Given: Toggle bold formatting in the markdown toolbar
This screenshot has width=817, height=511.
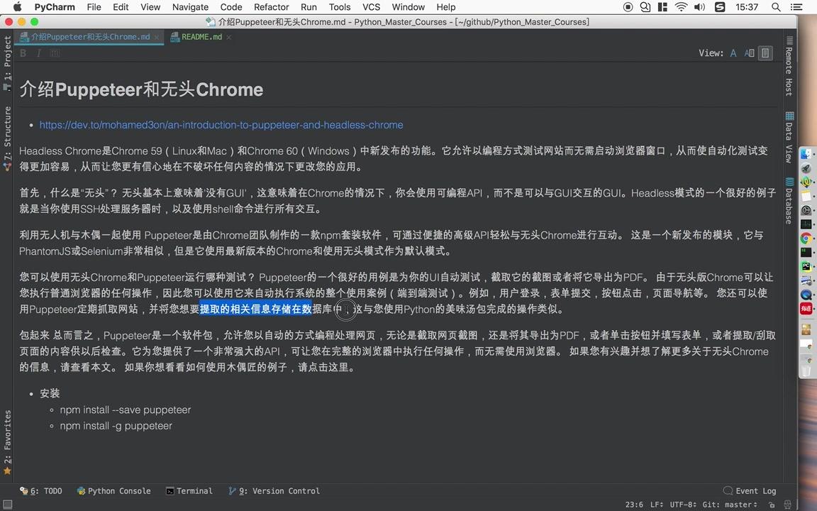Looking at the screenshot, I should (23, 53).
